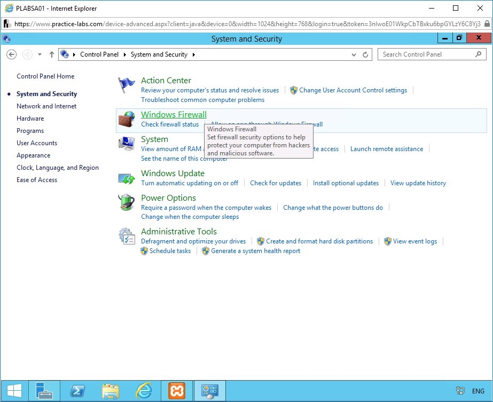493x402 pixels.
Task: Click the Power Options battery icon
Action: (x=127, y=202)
